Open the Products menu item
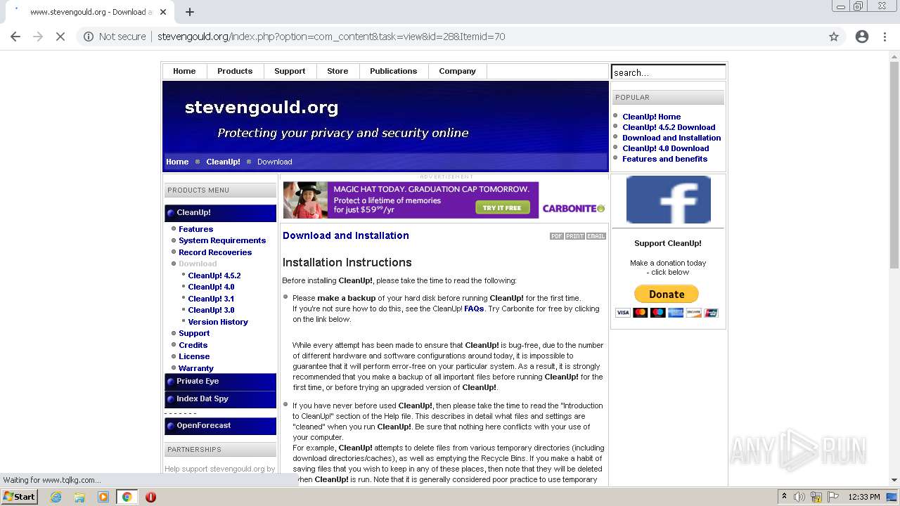Viewport: 900px width, 506px height. [235, 71]
